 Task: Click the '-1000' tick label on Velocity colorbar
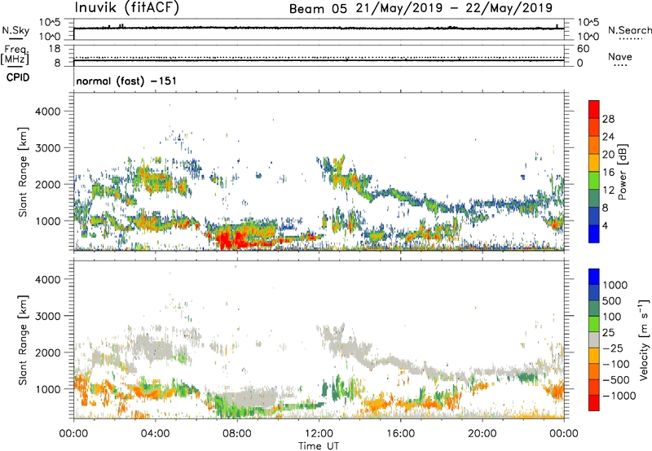[619, 396]
